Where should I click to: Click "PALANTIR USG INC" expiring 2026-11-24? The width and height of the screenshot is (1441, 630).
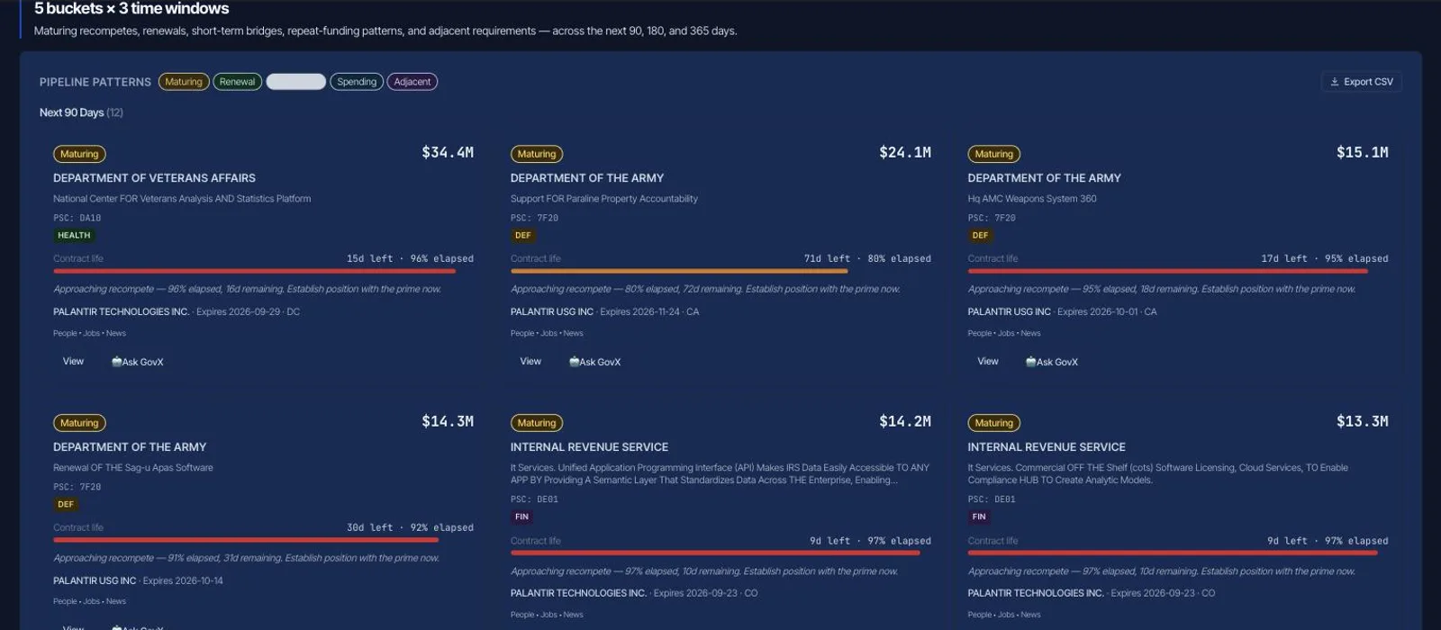click(552, 312)
